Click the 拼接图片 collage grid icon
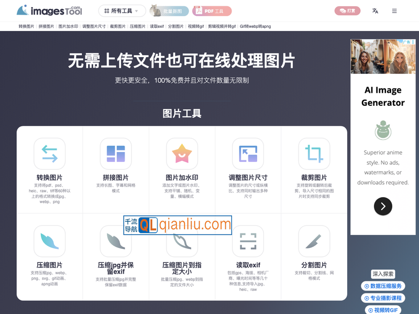 pos(115,154)
